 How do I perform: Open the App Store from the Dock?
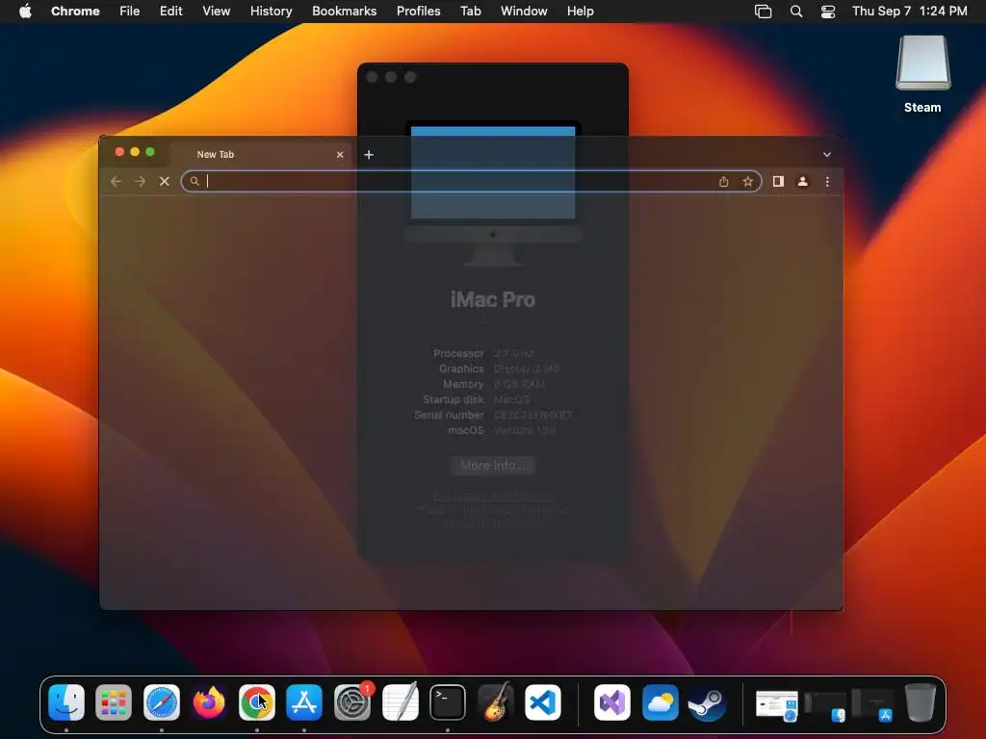(304, 701)
